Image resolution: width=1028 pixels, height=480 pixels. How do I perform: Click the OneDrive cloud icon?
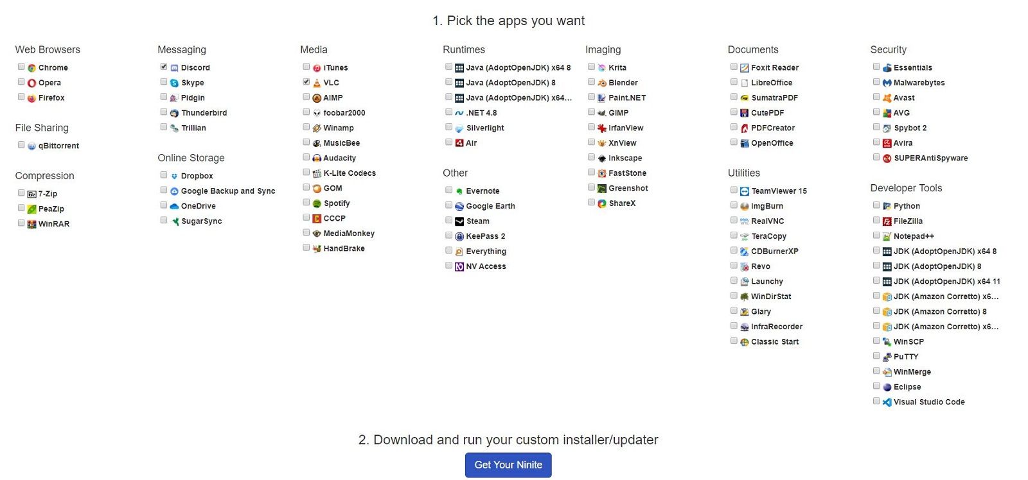tap(174, 206)
